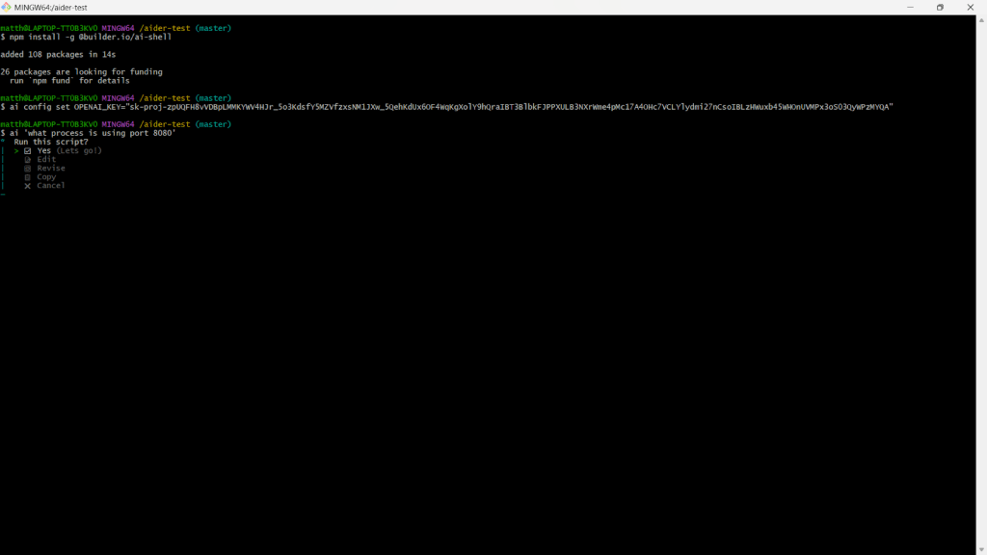Click the maximize button in the title bar
This screenshot has width=987, height=555.
click(939, 8)
